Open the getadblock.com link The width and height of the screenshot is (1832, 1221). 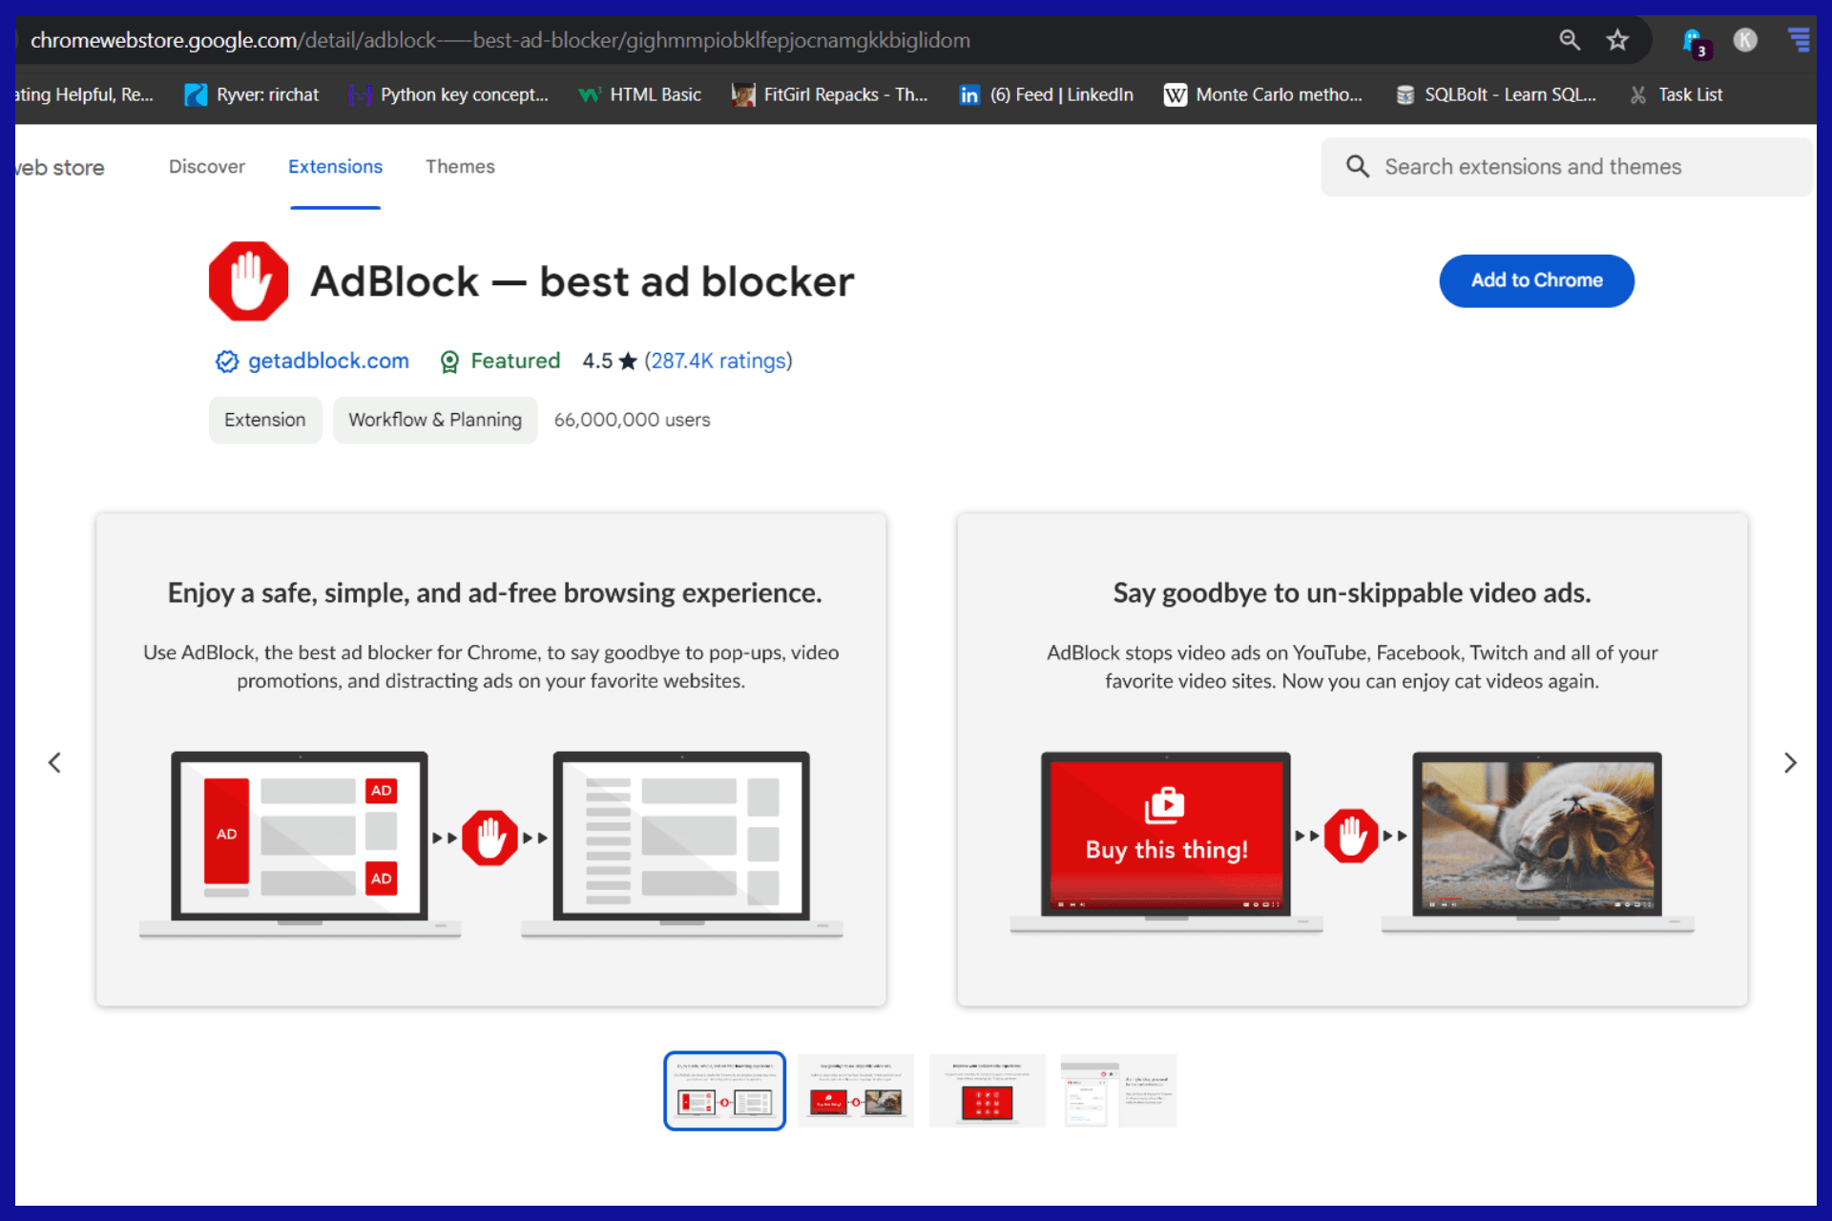pyautogui.click(x=327, y=362)
